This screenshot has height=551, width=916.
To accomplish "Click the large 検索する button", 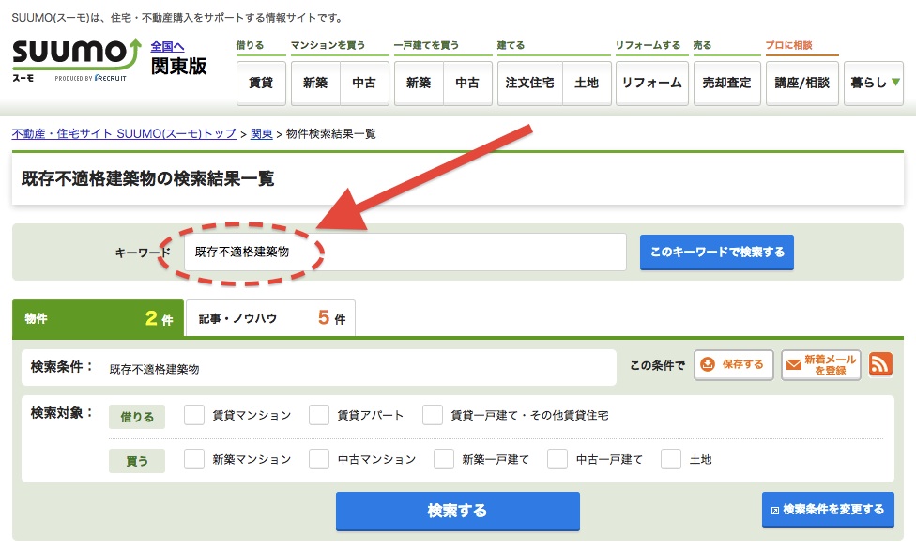I will point(457,512).
